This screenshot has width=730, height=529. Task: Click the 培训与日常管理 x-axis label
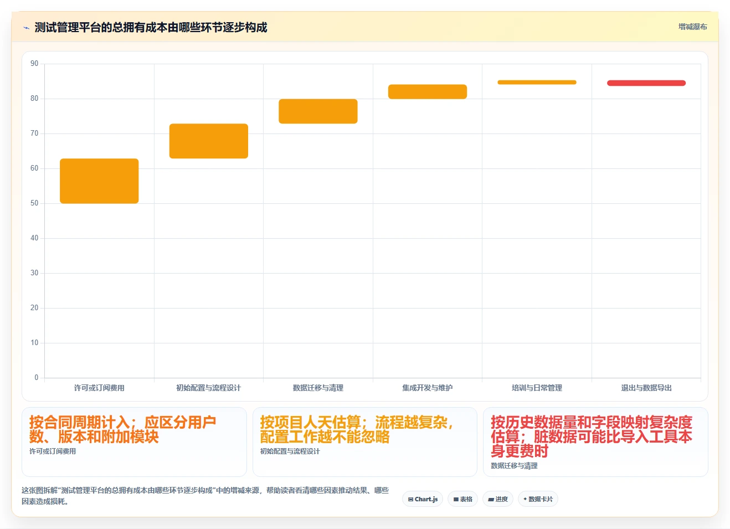tap(537, 388)
